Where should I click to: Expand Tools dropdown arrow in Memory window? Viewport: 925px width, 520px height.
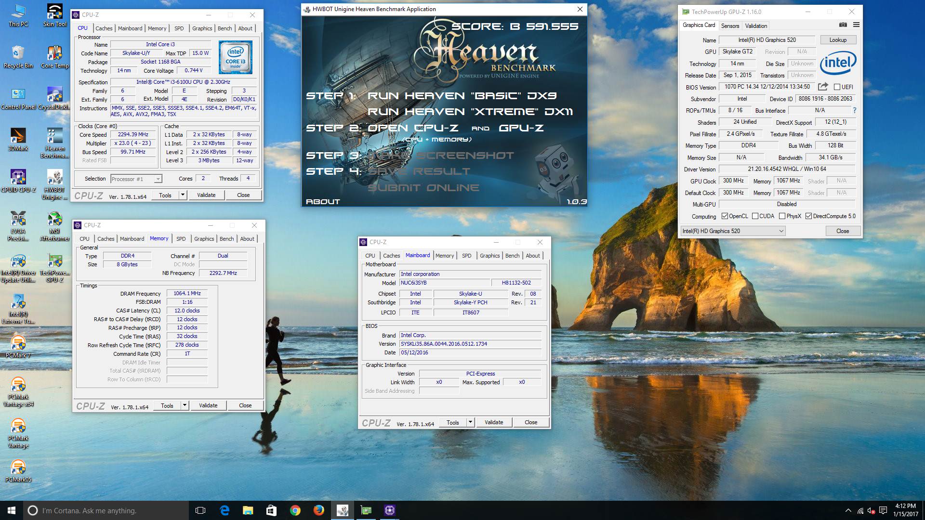coord(185,405)
